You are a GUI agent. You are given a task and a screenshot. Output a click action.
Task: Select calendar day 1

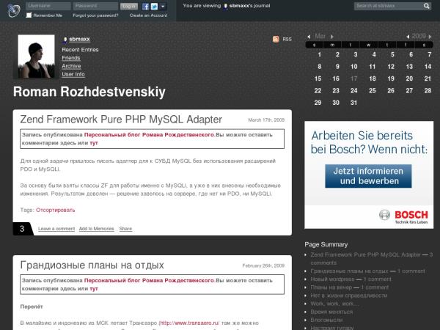pyautogui.click(x=319, y=54)
